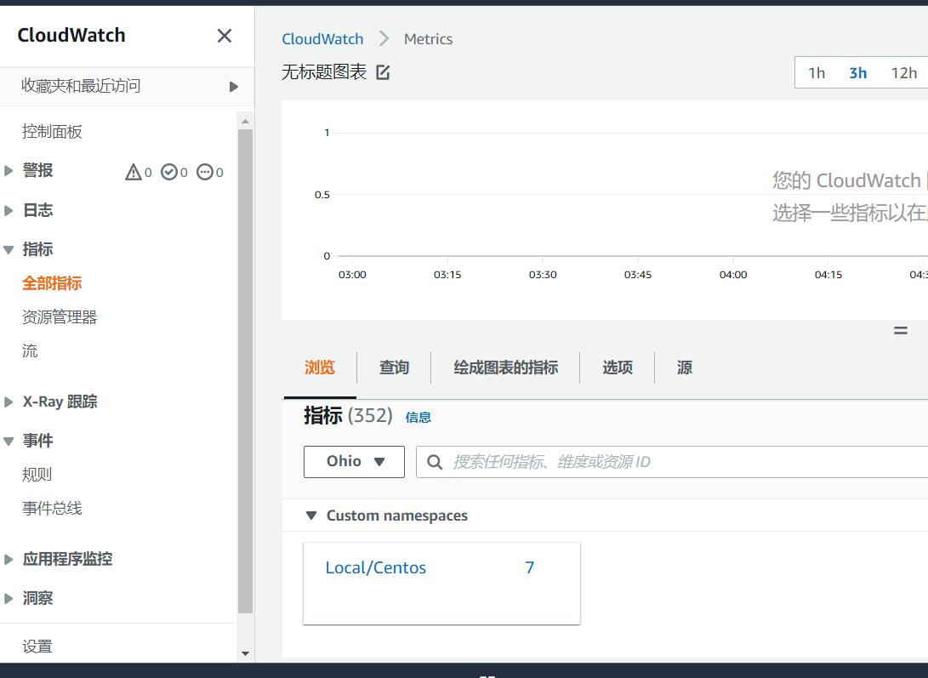This screenshot has width=928, height=678.
Task: Open the Ohio region dropdown
Action: [354, 462]
